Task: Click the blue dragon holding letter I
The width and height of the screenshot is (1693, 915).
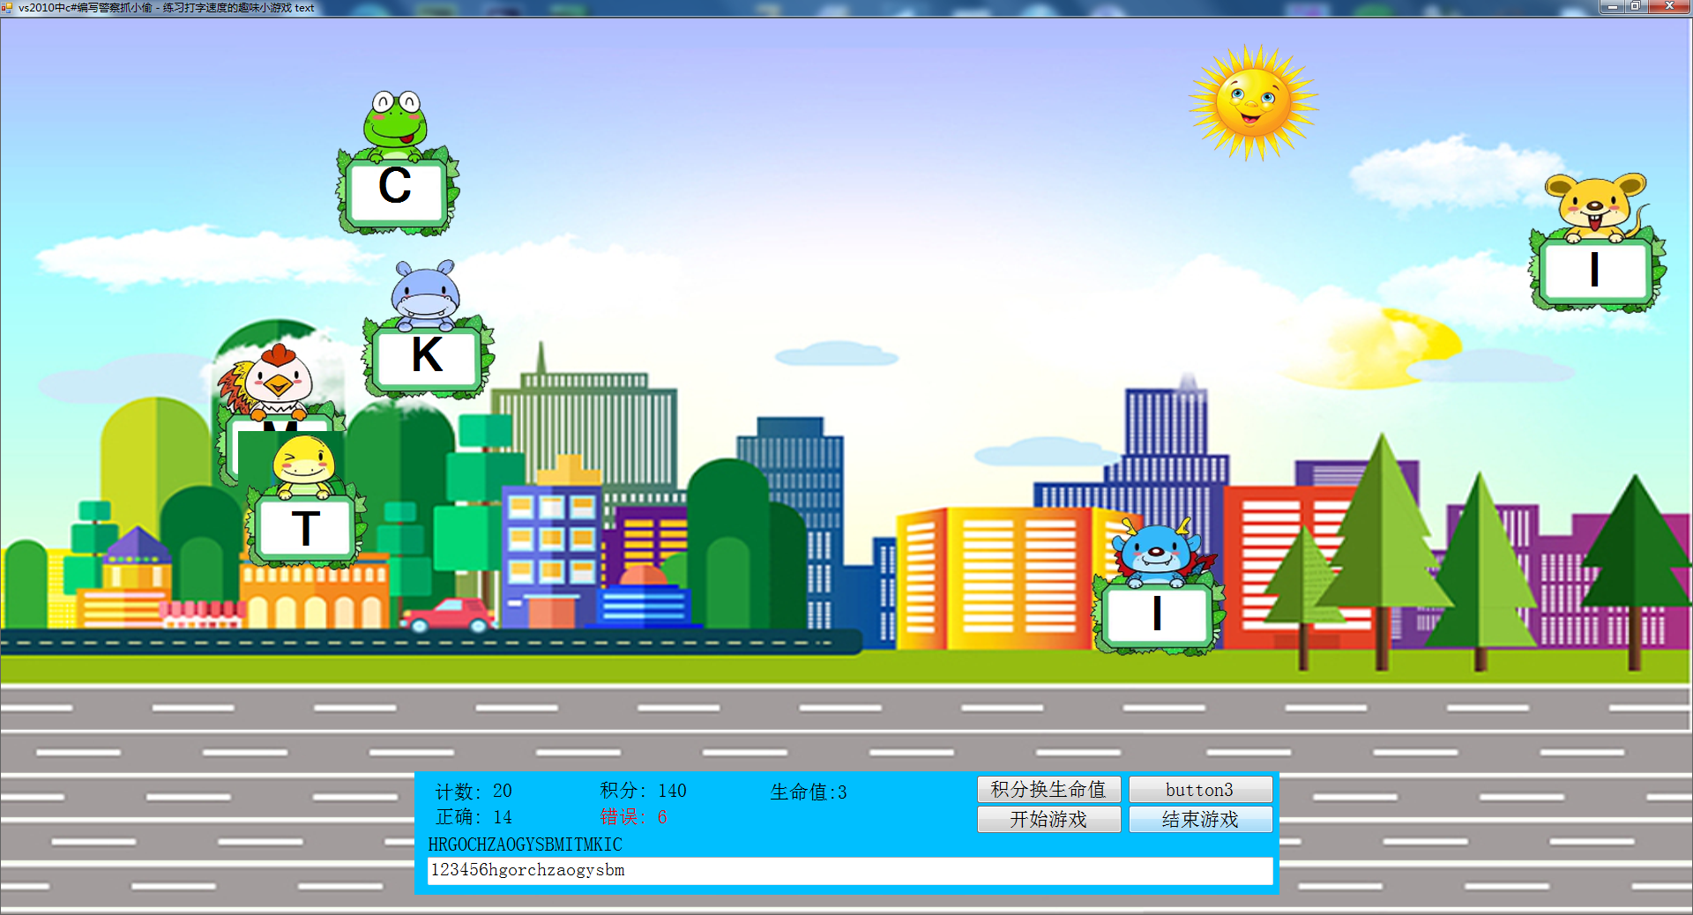Action: click(x=1159, y=586)
